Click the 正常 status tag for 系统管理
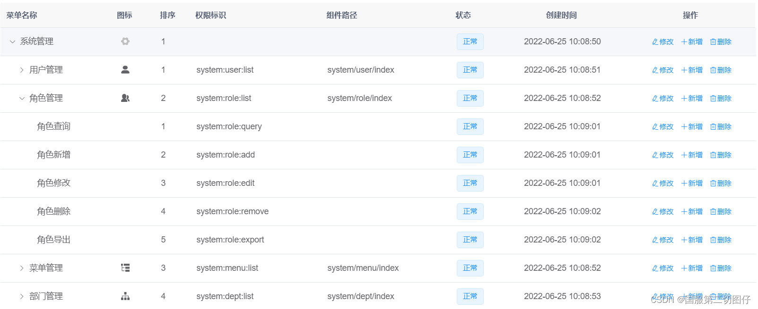Screen dimensions: 758x309 point(470,42)
